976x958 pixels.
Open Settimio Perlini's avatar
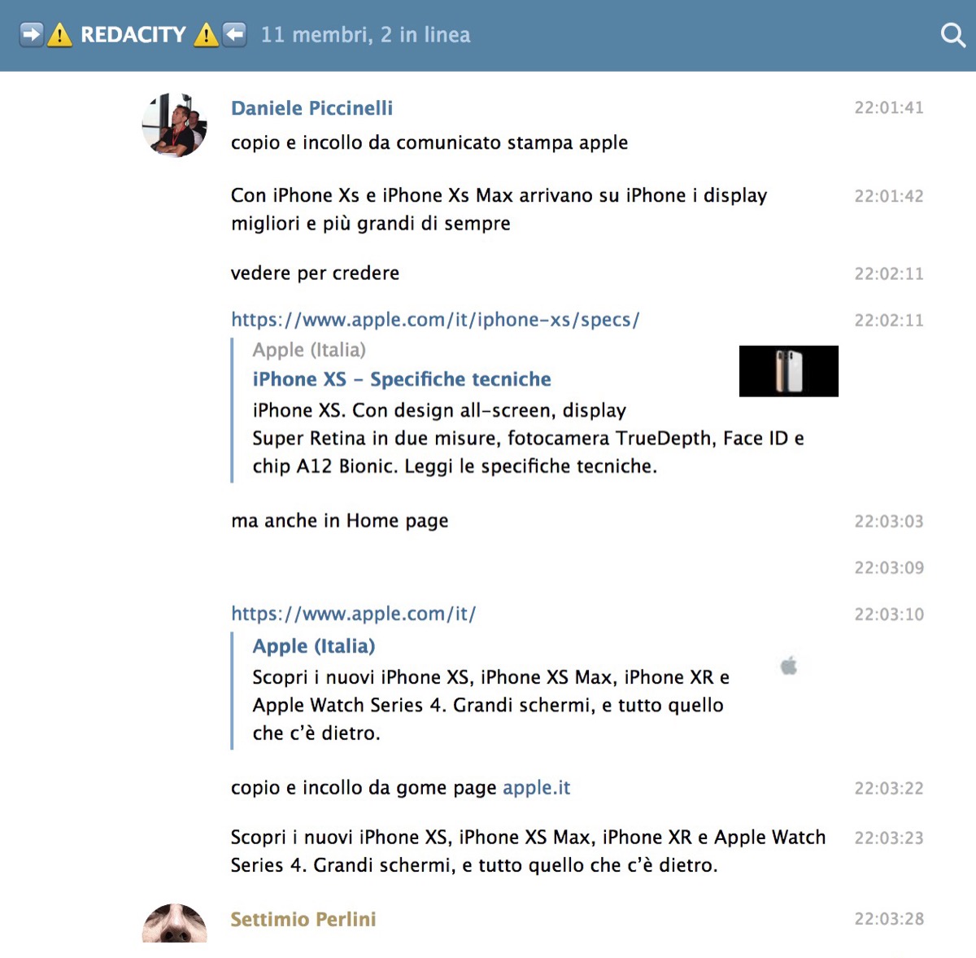point(174,923)
